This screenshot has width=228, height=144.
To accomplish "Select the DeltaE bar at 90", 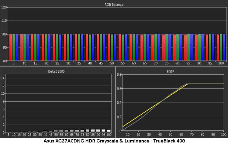I will click(x=98, y=131).
